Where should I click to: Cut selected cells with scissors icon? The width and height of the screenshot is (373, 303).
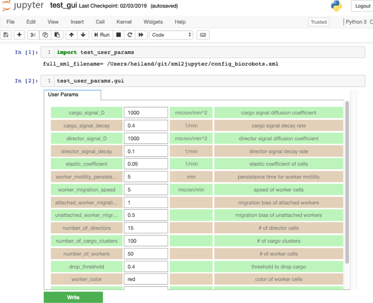[33, 35]
